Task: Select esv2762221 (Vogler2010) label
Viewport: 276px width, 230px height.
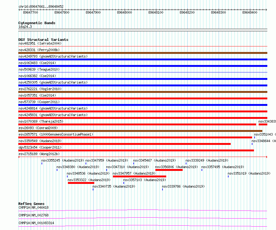Action: 40,89
